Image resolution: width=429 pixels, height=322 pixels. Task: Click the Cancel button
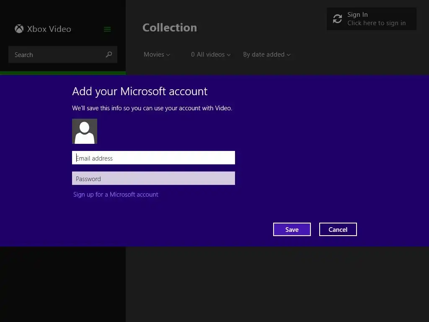pyautogui.click(x=338, y=229)
